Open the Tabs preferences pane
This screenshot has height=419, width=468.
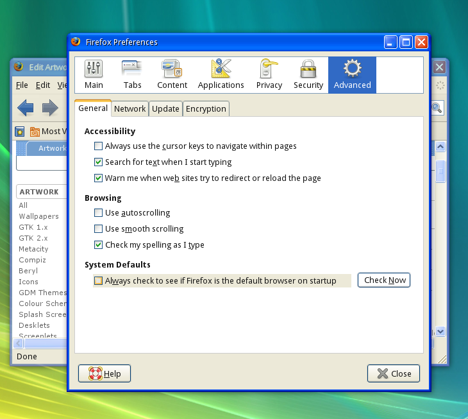[132, 75]
